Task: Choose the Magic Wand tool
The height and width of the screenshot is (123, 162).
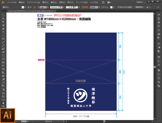Action: (x=3, y=22)
